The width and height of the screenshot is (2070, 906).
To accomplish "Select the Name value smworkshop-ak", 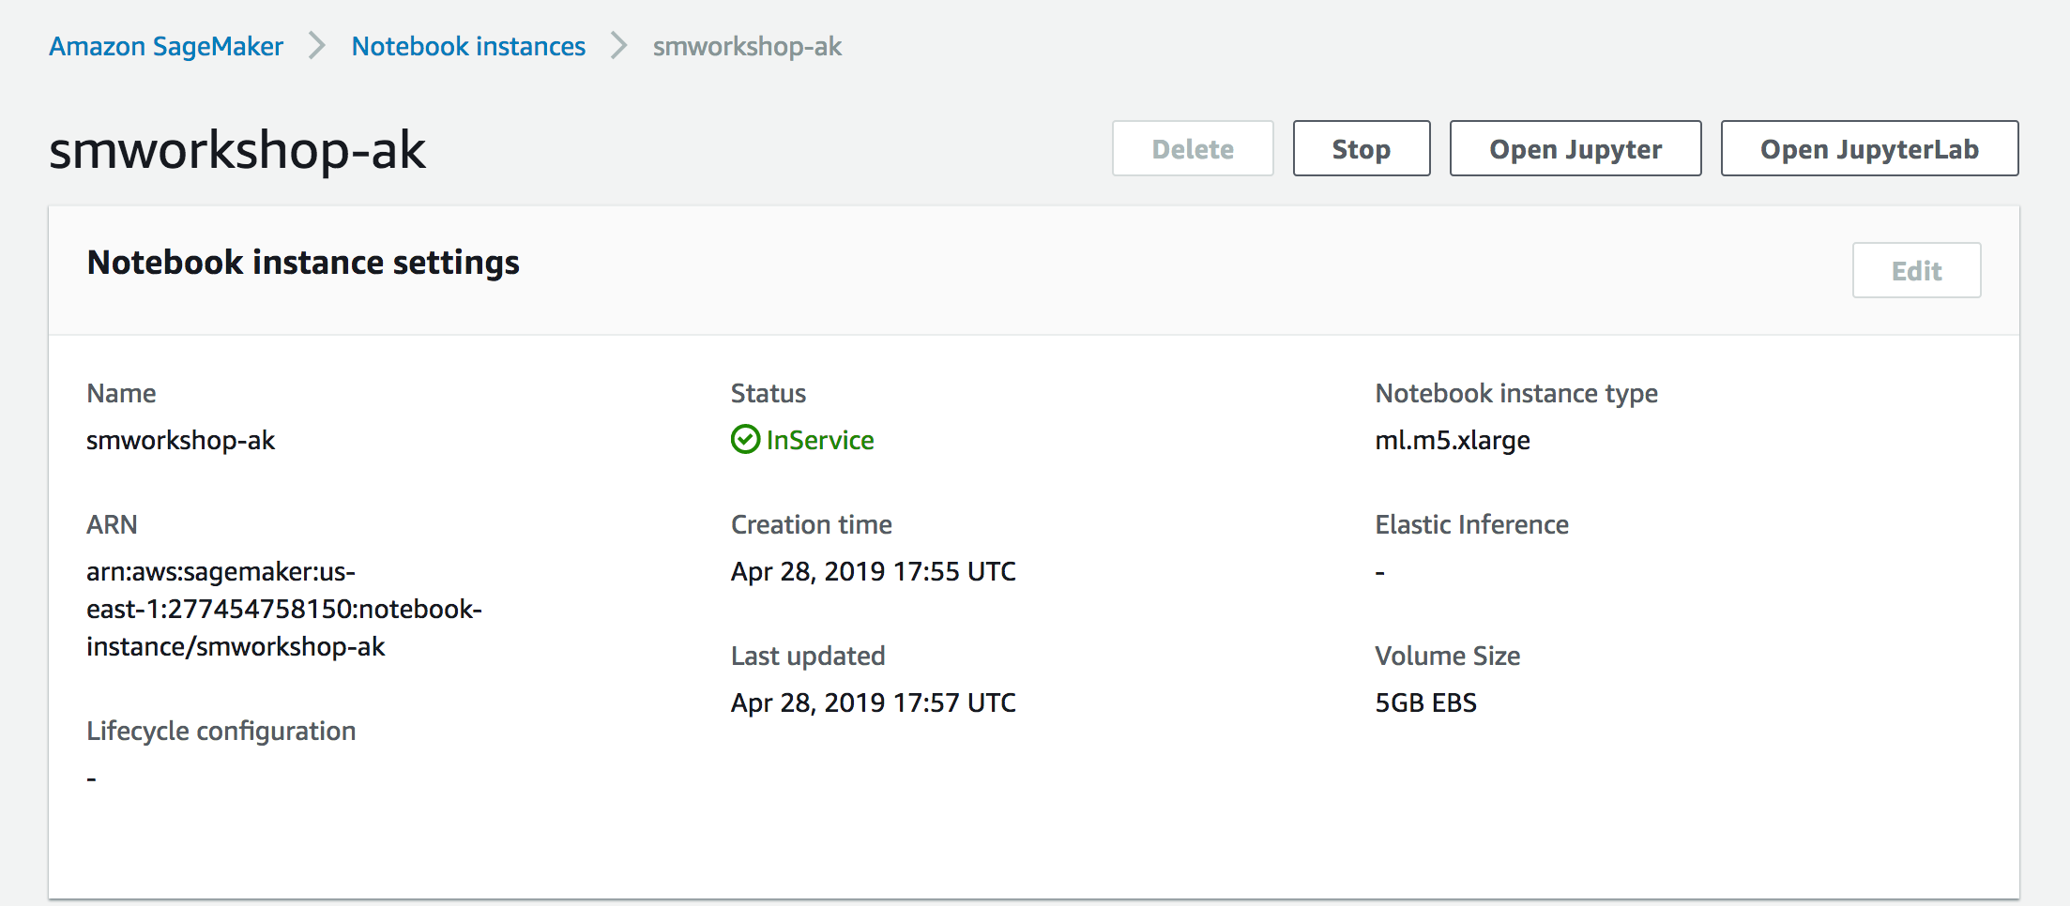I will pyautogui.click(x=180, y=440).
